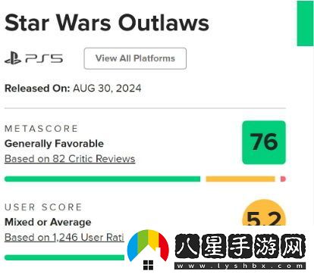
Task: Click the colorful house-shaped watermark logo
Action: (x=148, y=249)
